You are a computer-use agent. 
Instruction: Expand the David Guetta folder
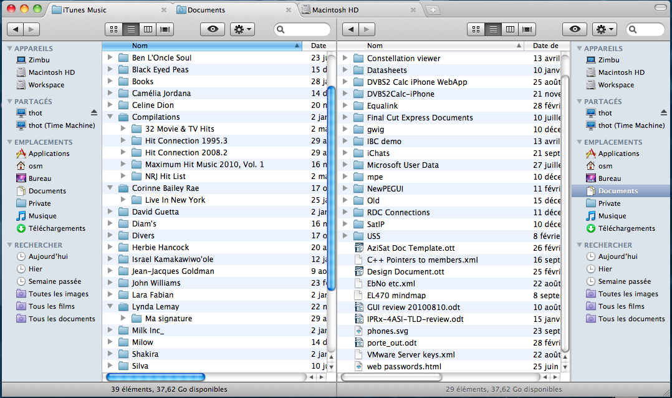(110, 211)
